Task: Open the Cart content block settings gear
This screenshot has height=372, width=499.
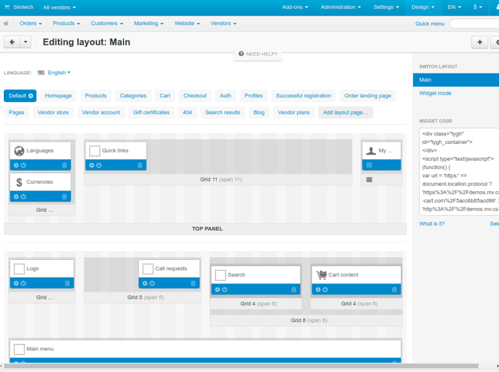Action: pos(318,290)
